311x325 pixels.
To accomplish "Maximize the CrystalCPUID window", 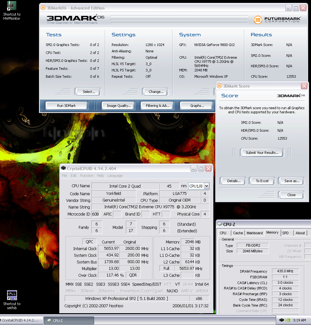I will click(201, 168).
